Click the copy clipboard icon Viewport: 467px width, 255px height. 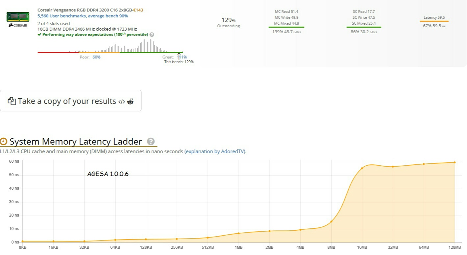pyautogui.click(x=12, y=101)
